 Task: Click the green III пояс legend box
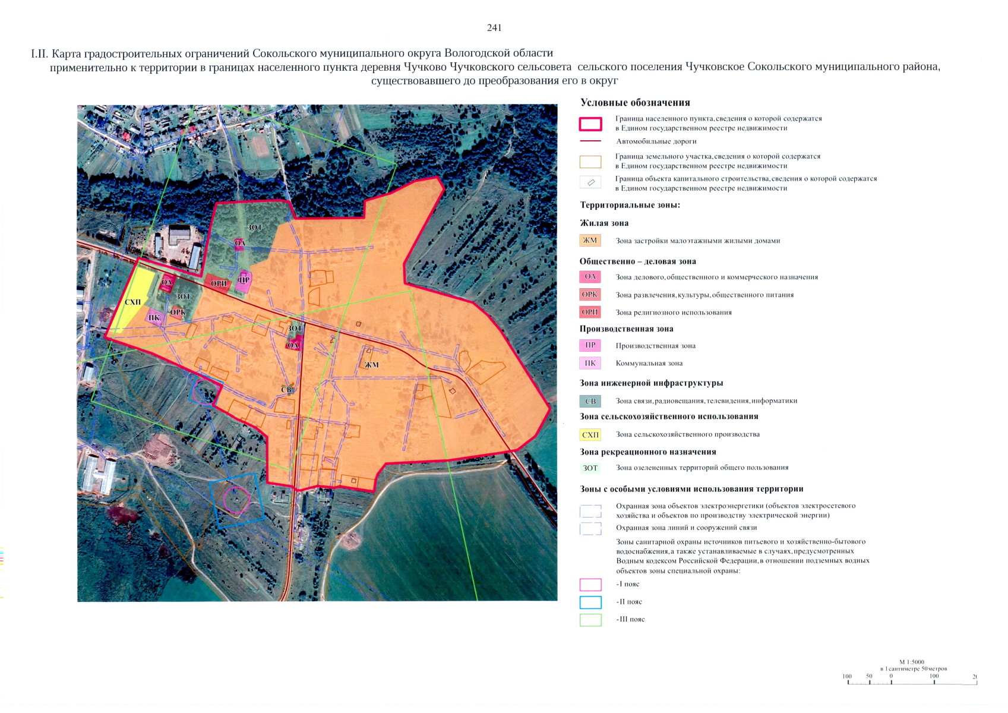coord(590,620)
